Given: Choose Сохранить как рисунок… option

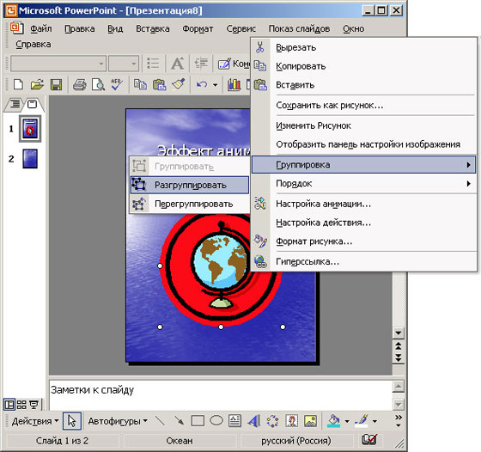Looking at the screenshot, I should (364, 105).
